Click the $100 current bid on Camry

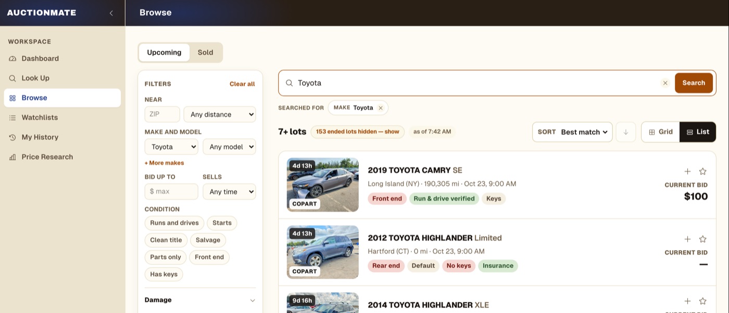pyautogui.click(x=696, y=197)
